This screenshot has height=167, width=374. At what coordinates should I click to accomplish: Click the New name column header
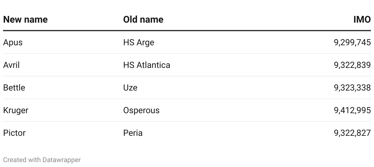coord(25,20)
